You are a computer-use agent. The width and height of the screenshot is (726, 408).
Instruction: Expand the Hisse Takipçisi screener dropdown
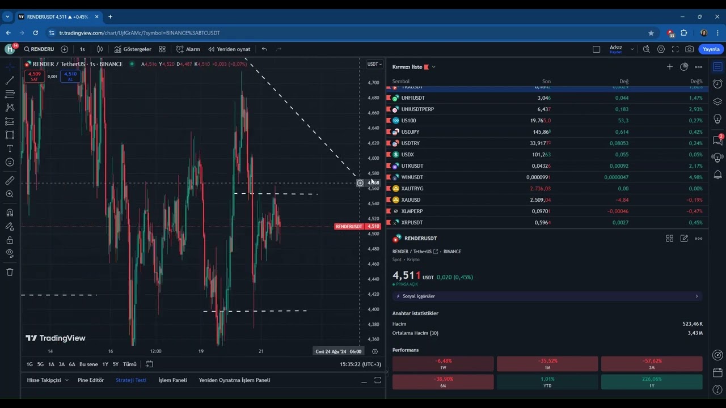pyautogui.click(x=67, y=380)
